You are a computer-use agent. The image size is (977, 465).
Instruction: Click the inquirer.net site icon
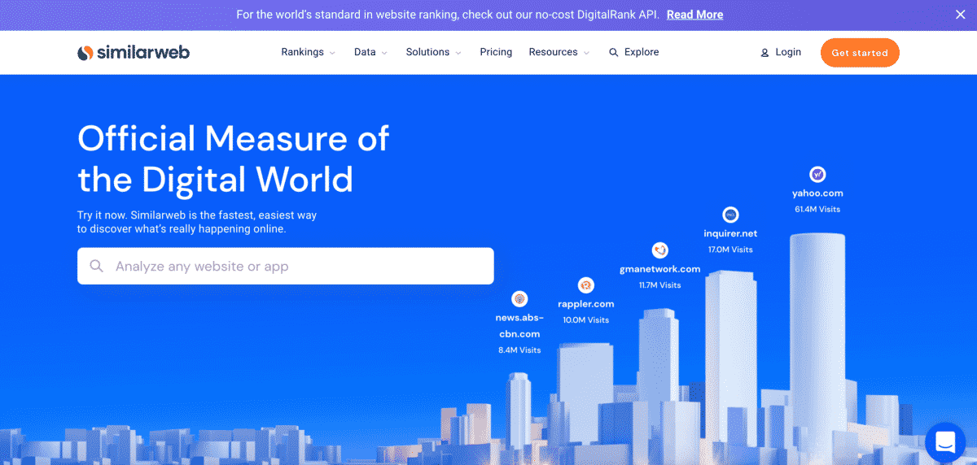pos(730,215)
